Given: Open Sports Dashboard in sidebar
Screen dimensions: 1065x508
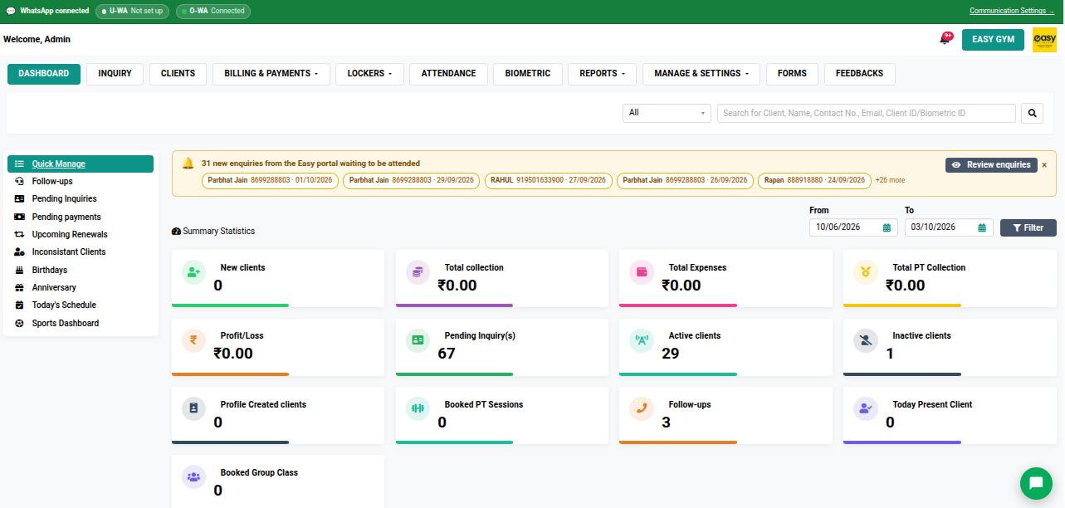Looking at the screenshot, I should tap(80, 323).
